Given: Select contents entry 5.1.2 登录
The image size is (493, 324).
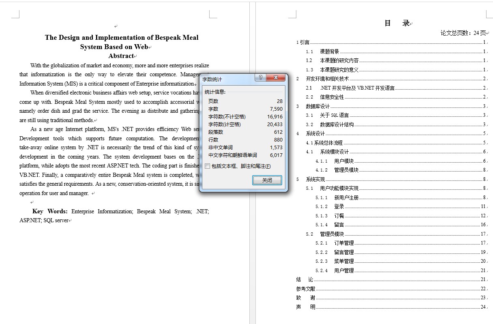Looking at the screenshot, I should (x=401, y=206).
